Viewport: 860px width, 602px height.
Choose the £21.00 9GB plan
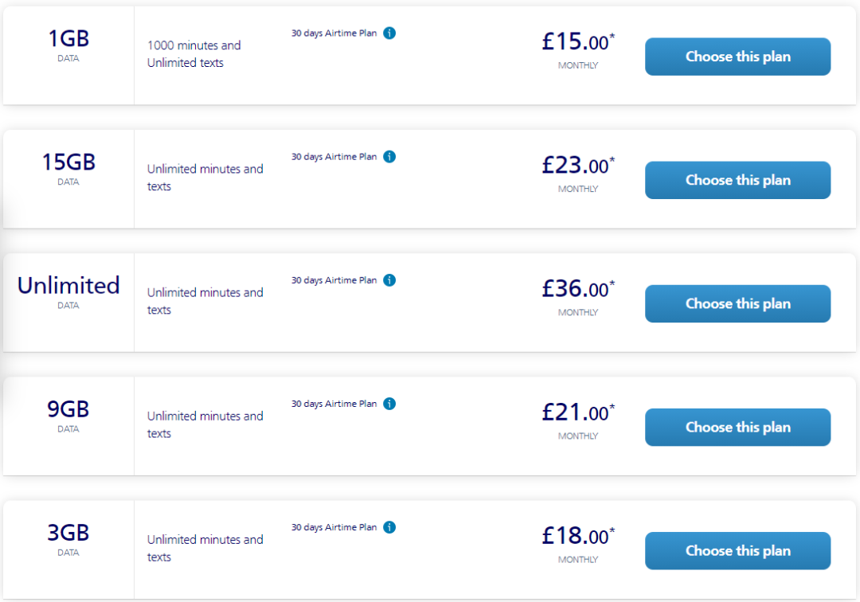click(x=737, y=427)
